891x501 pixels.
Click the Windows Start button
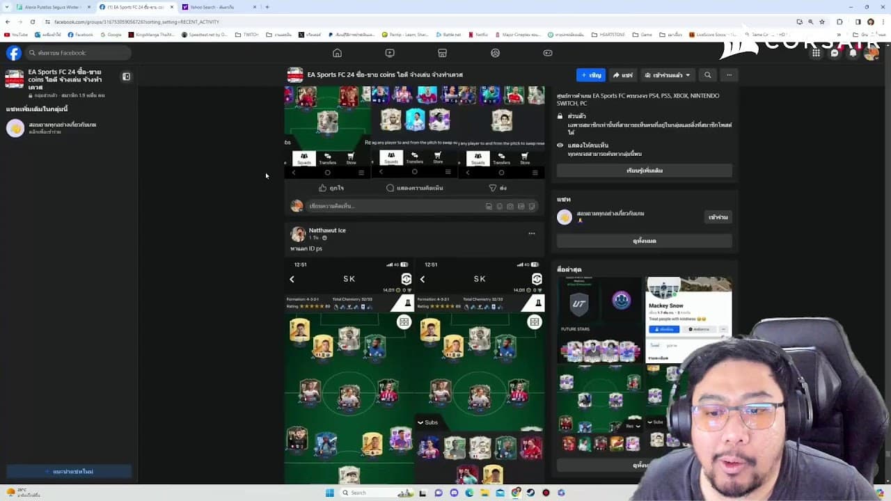[329, 493]
